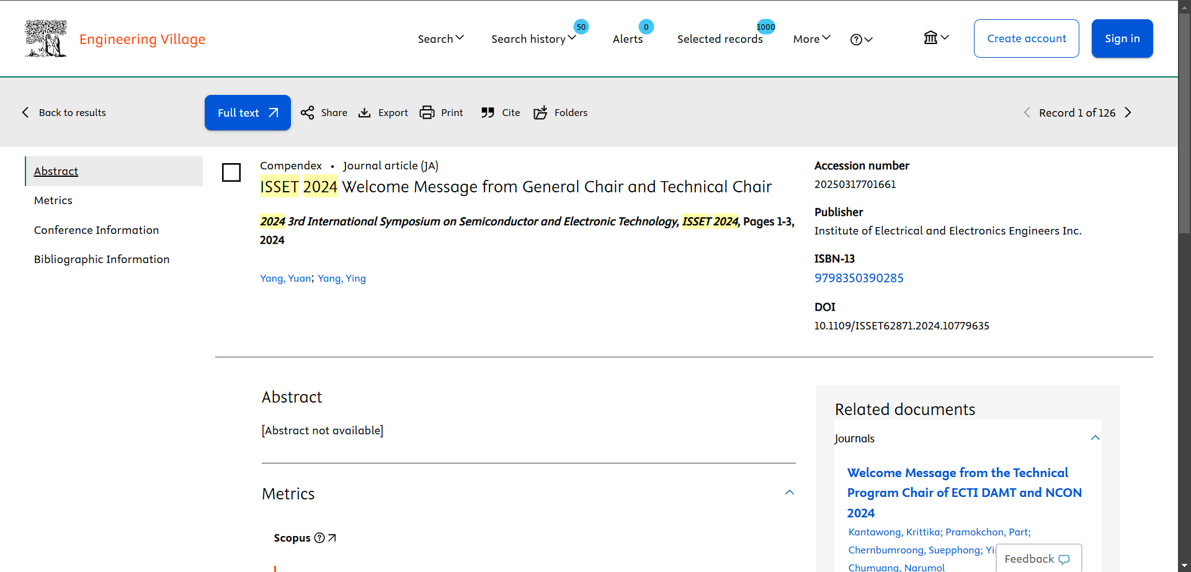Open ISBN-13 link 9798350390285
This screenshot has width=1191, height=572.
(859, 278)
